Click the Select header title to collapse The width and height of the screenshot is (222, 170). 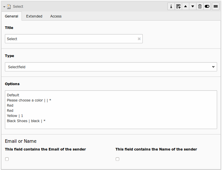18,6
